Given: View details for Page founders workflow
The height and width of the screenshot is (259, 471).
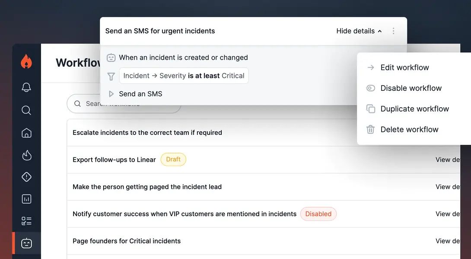Looking at the screenshot, I should click(x=448, y=241).
